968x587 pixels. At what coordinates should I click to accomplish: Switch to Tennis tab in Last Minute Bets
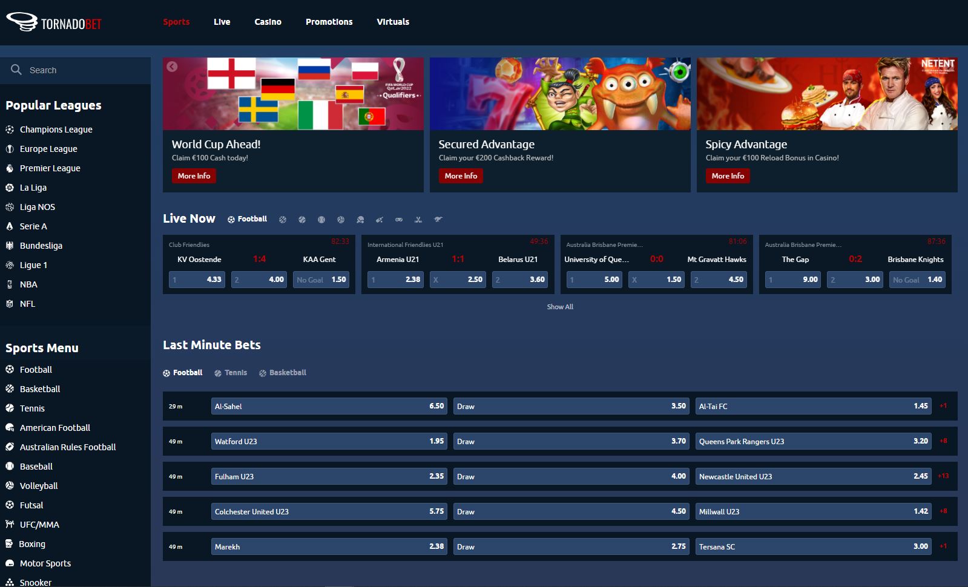[x=231, y=373]
